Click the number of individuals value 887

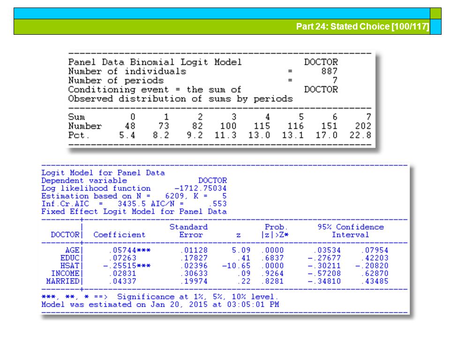click(x=329, y=71)
